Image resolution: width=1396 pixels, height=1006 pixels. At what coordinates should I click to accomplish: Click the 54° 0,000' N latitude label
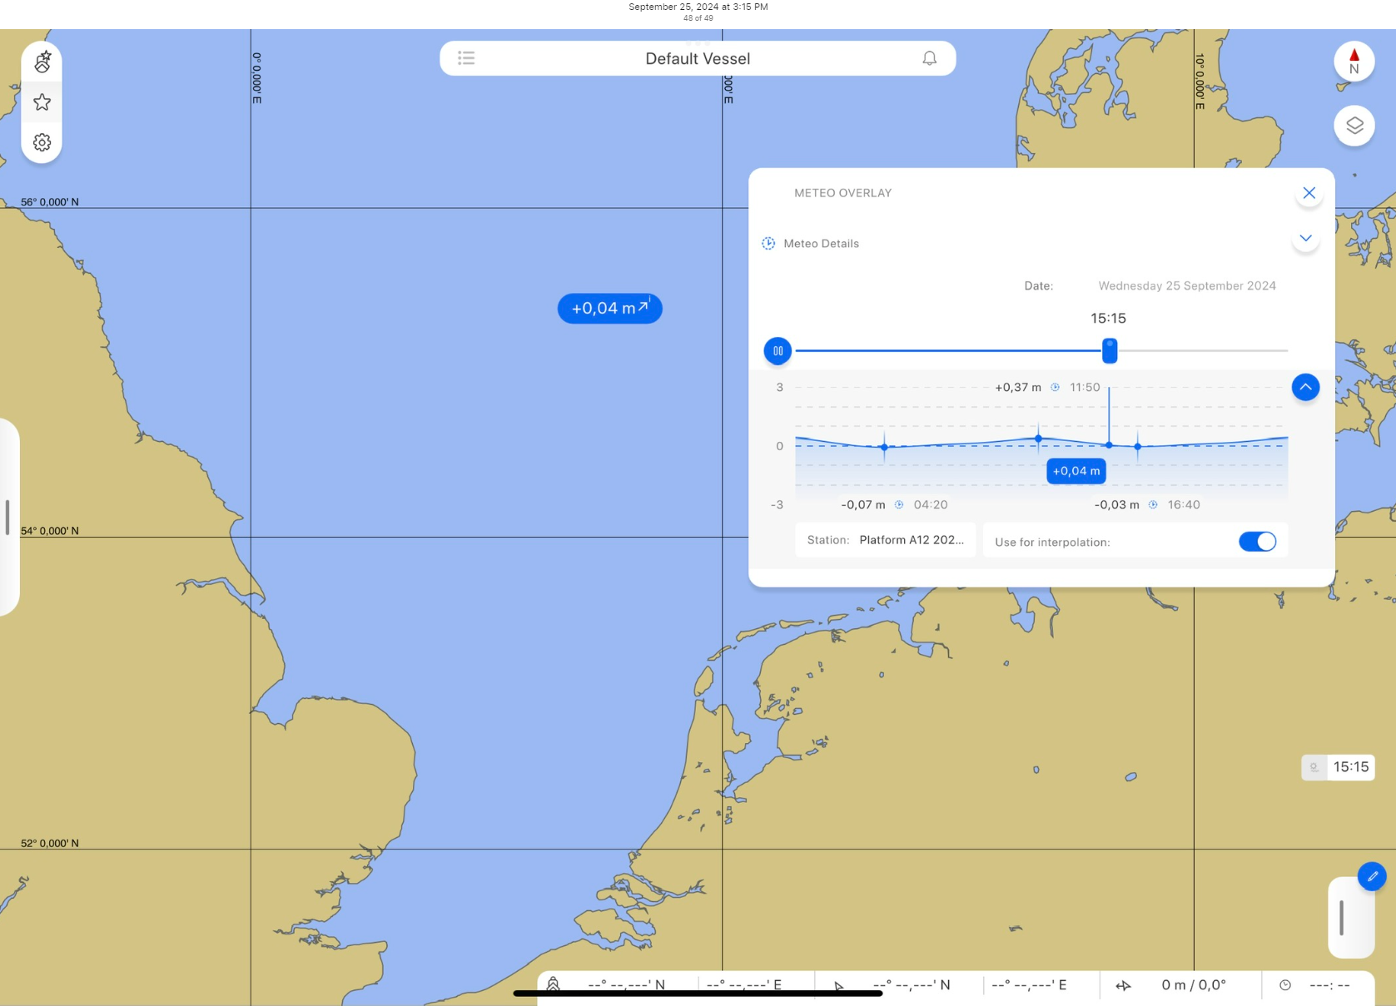point(50,531)
